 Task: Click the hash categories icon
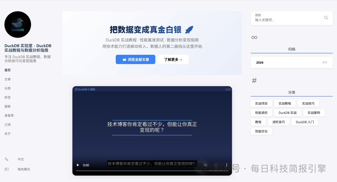pyautogui.click(x=254, y=81)
